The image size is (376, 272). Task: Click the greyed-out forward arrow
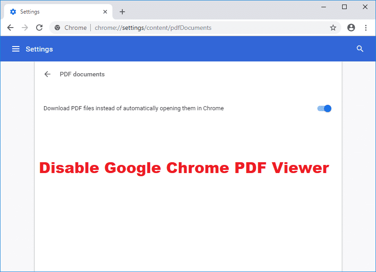tap(25, 28)
